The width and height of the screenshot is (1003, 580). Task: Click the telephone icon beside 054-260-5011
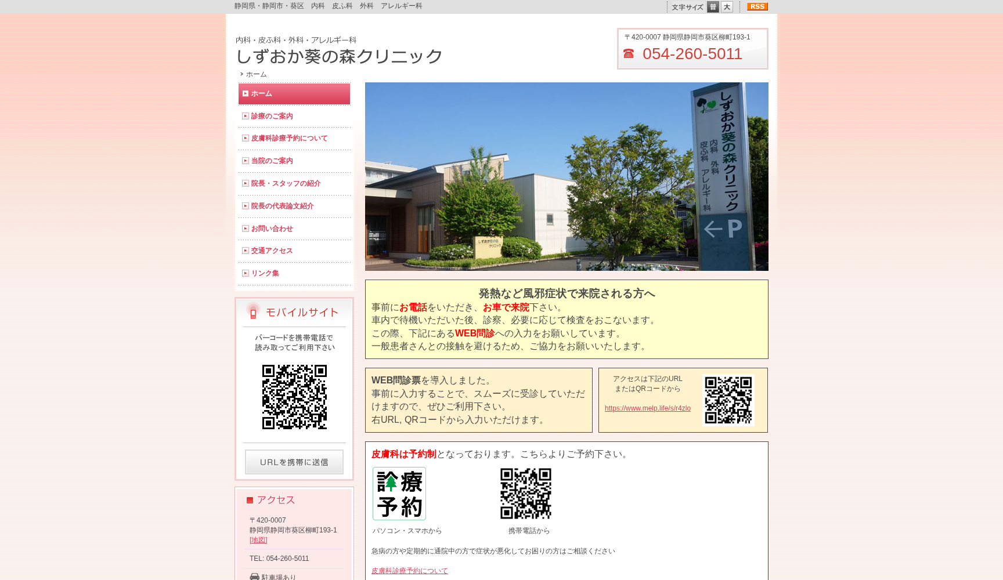pyautogui.click(x=629, y=54)
